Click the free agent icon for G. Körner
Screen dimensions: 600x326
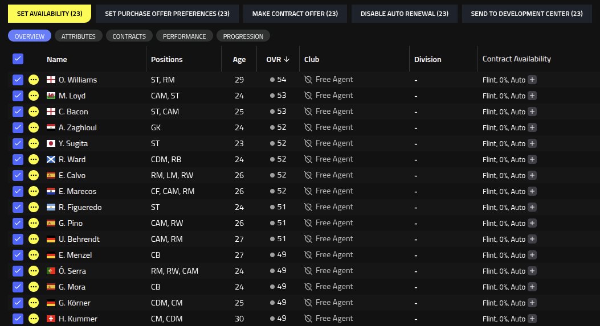(x=308, y=303)
